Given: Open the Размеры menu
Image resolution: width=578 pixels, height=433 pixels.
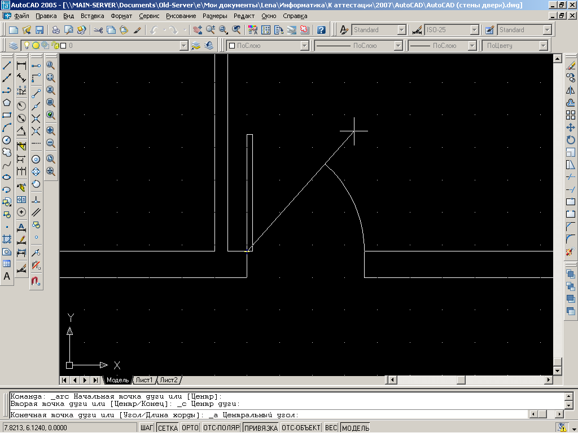Looking at the screenshot, I should coord(215,16).
